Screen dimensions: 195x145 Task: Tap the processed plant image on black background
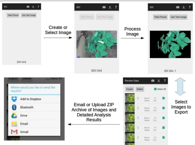pos(170,44)
